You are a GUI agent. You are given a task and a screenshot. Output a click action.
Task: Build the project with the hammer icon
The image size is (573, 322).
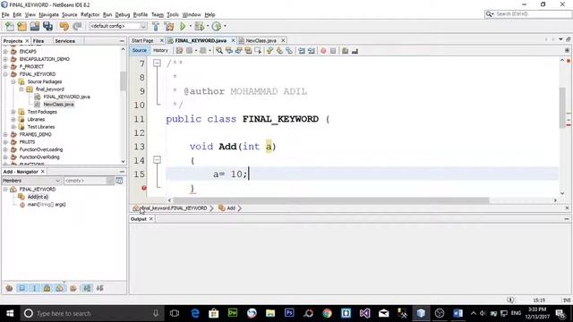[156, 26]
